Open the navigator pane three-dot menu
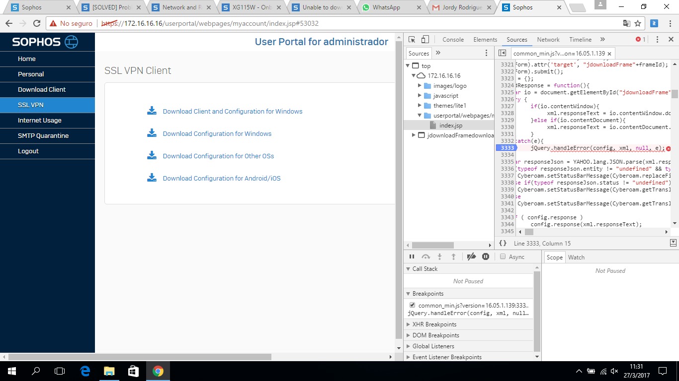 point(487,53)
